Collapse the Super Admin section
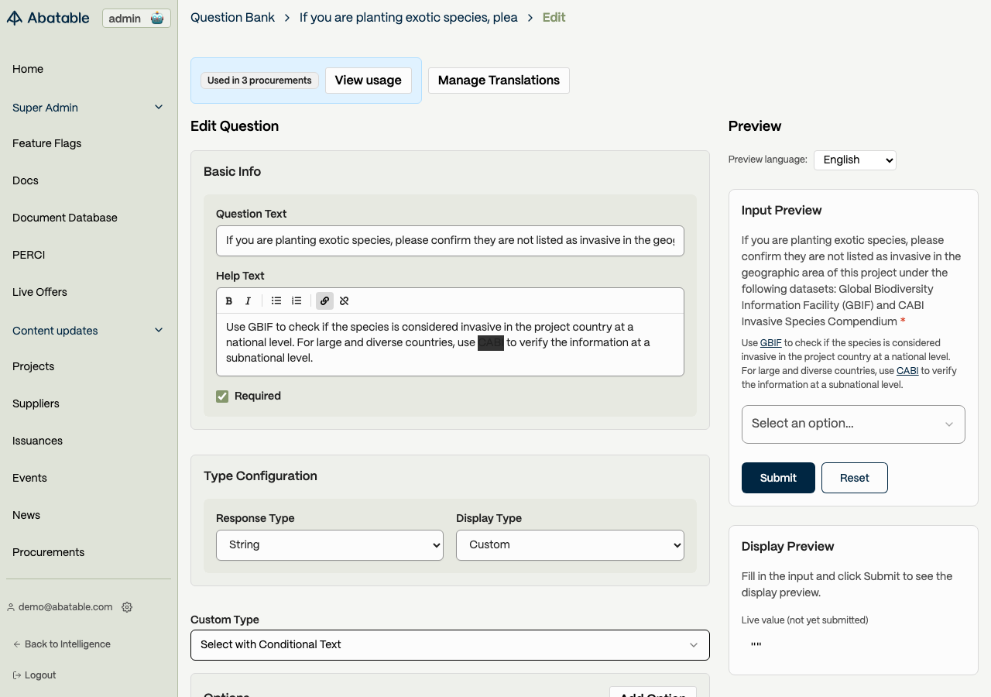 [x=159, y=108]
